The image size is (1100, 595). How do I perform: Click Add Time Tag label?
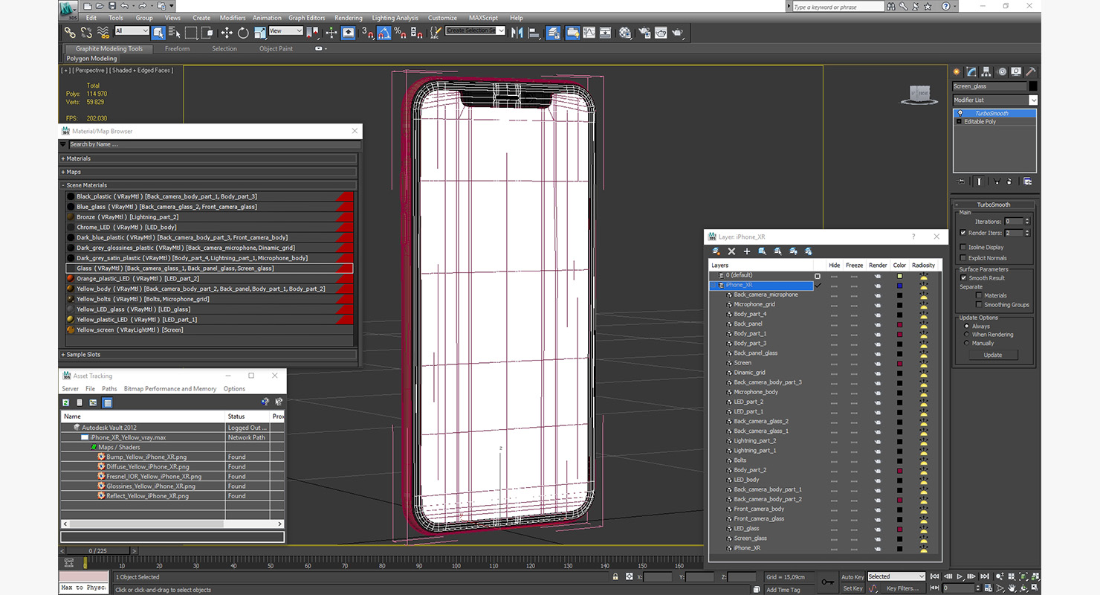click(x=783, y=590)
